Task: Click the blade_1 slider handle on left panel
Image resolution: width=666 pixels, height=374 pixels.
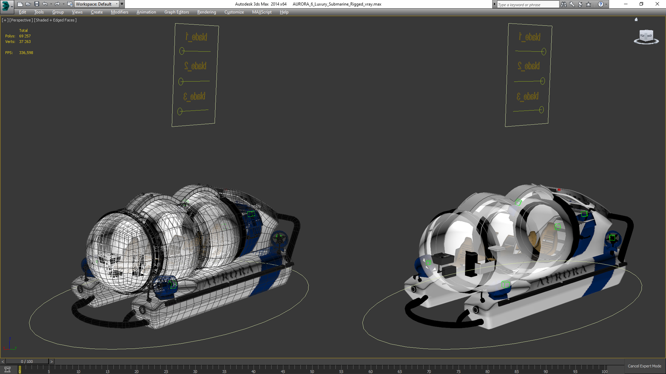Action: [182, 51]
